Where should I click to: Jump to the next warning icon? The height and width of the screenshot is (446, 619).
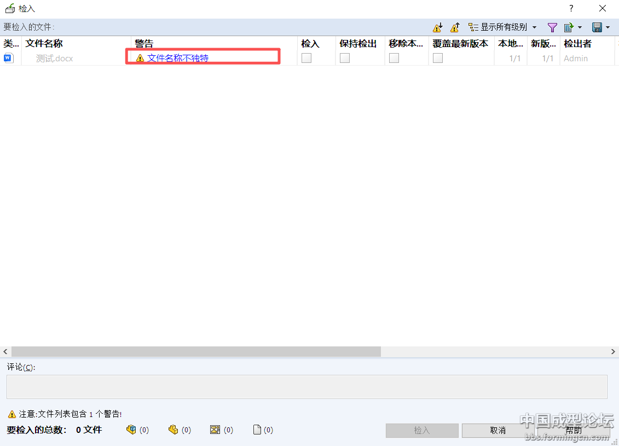437,27
